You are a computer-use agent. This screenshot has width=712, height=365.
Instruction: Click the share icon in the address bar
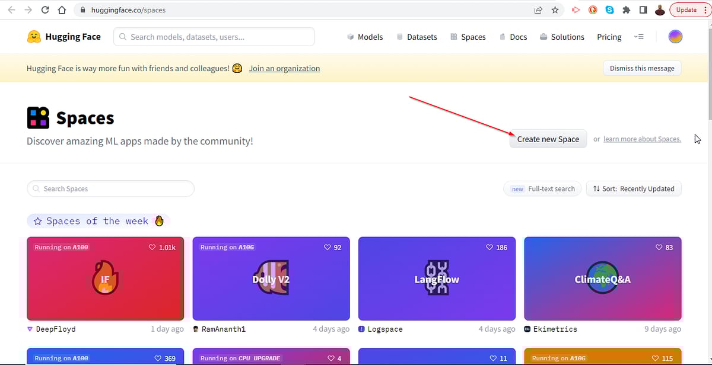click(538, 10)
